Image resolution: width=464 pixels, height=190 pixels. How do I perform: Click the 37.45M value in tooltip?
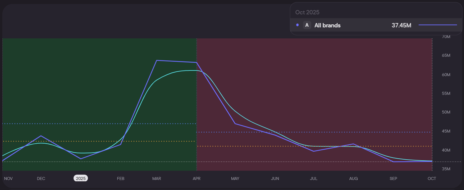tap(401, 25)
